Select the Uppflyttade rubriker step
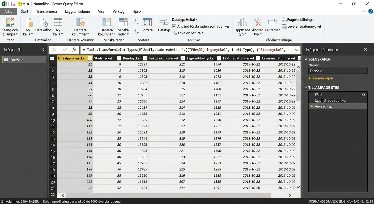374x204 pixels. coord(338,100)
